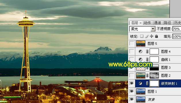181x103 pixels.
Task: Select the 图层 tab
Action: [135, 23]
